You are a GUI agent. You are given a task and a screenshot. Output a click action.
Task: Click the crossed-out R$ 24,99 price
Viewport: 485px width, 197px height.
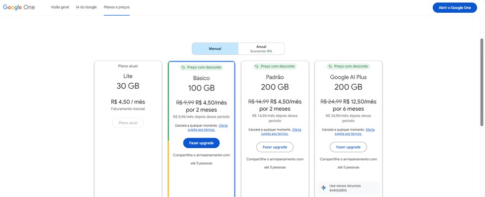(331, 101)
